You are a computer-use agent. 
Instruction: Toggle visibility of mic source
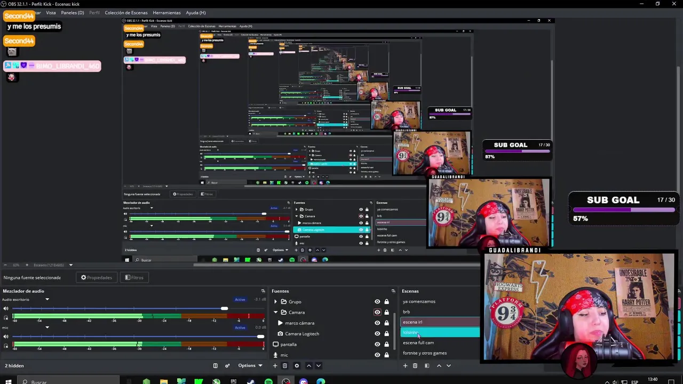click(x=377, y=355)
